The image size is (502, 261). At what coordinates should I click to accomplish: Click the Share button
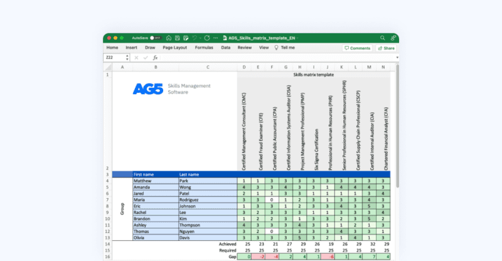[x=386, y=48]
